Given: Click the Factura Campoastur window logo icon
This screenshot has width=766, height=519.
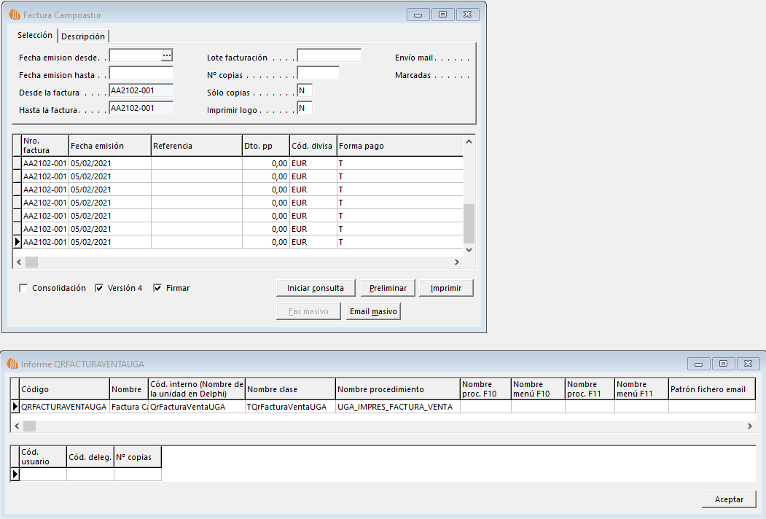Looking at the screenshot, I should click(x=14, y=15).
